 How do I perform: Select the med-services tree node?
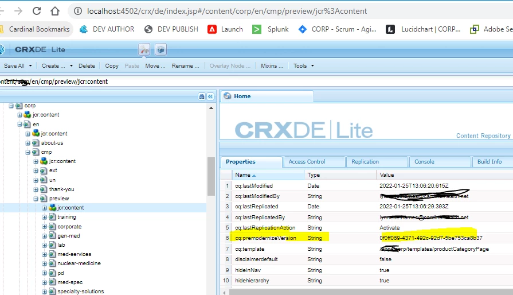click(75, 254)
